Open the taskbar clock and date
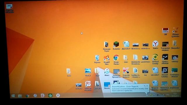187x105 pixels. [175, 95]
